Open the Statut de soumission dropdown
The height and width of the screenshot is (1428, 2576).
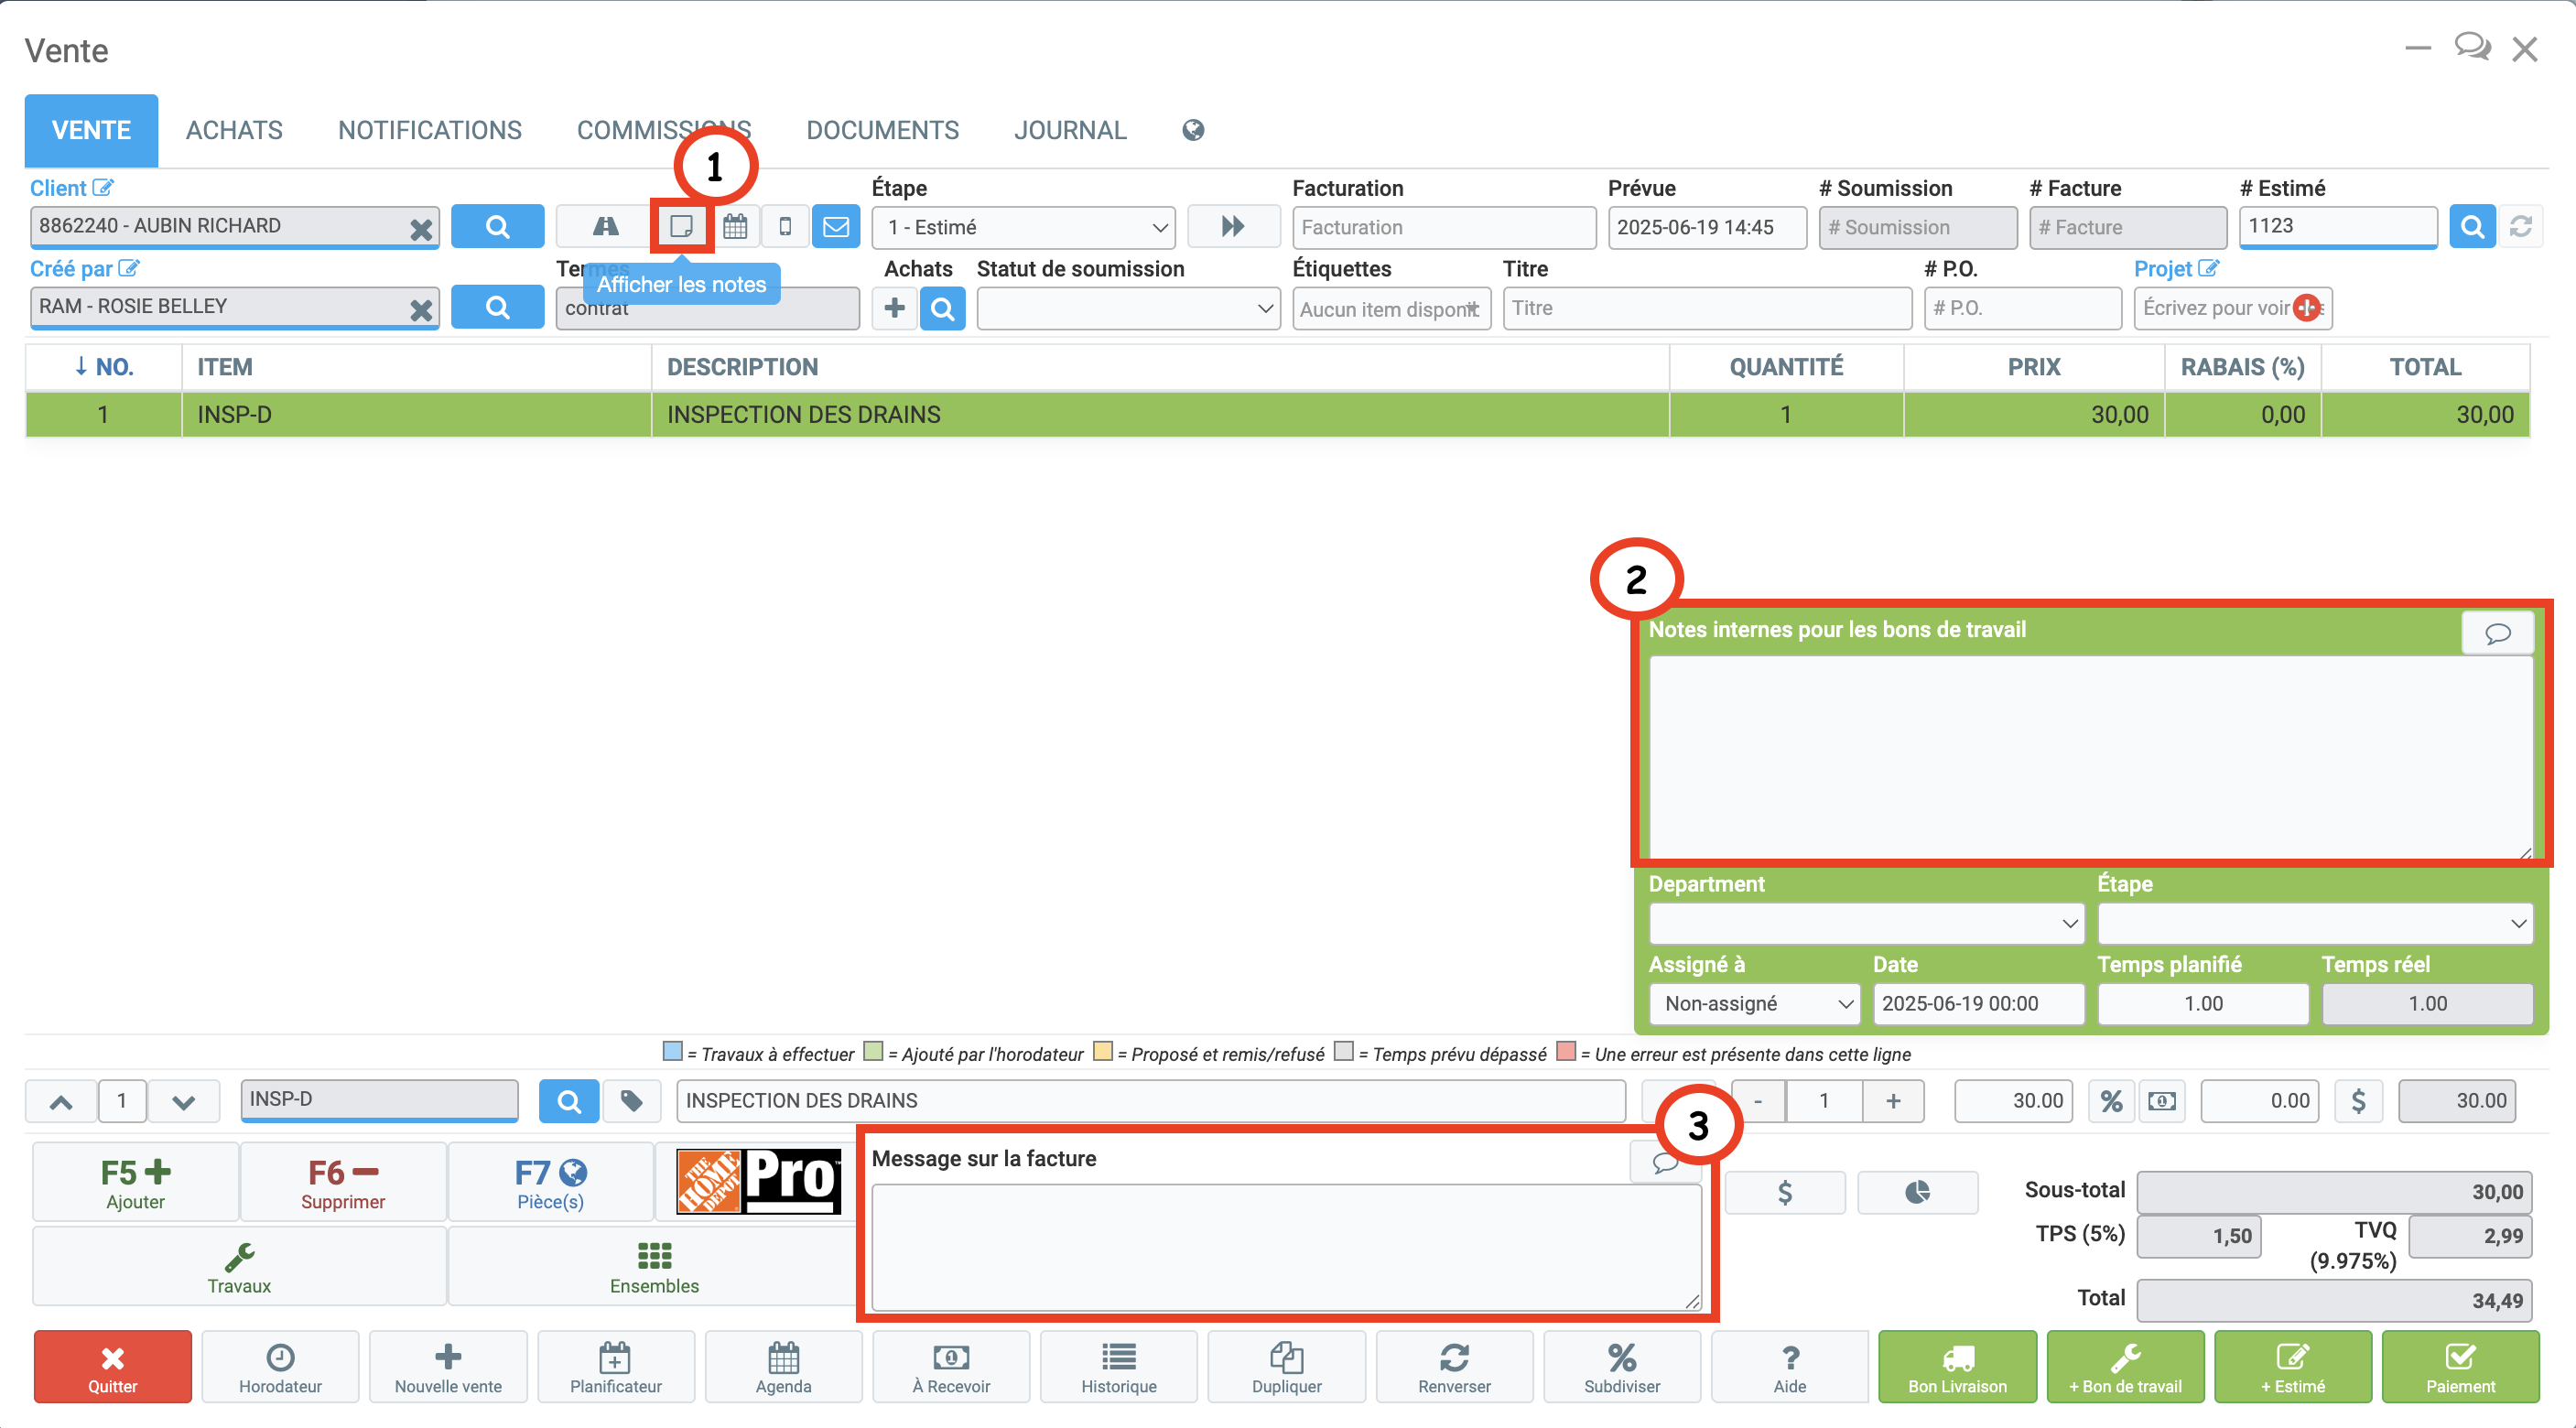click(x=1128, y=308)
